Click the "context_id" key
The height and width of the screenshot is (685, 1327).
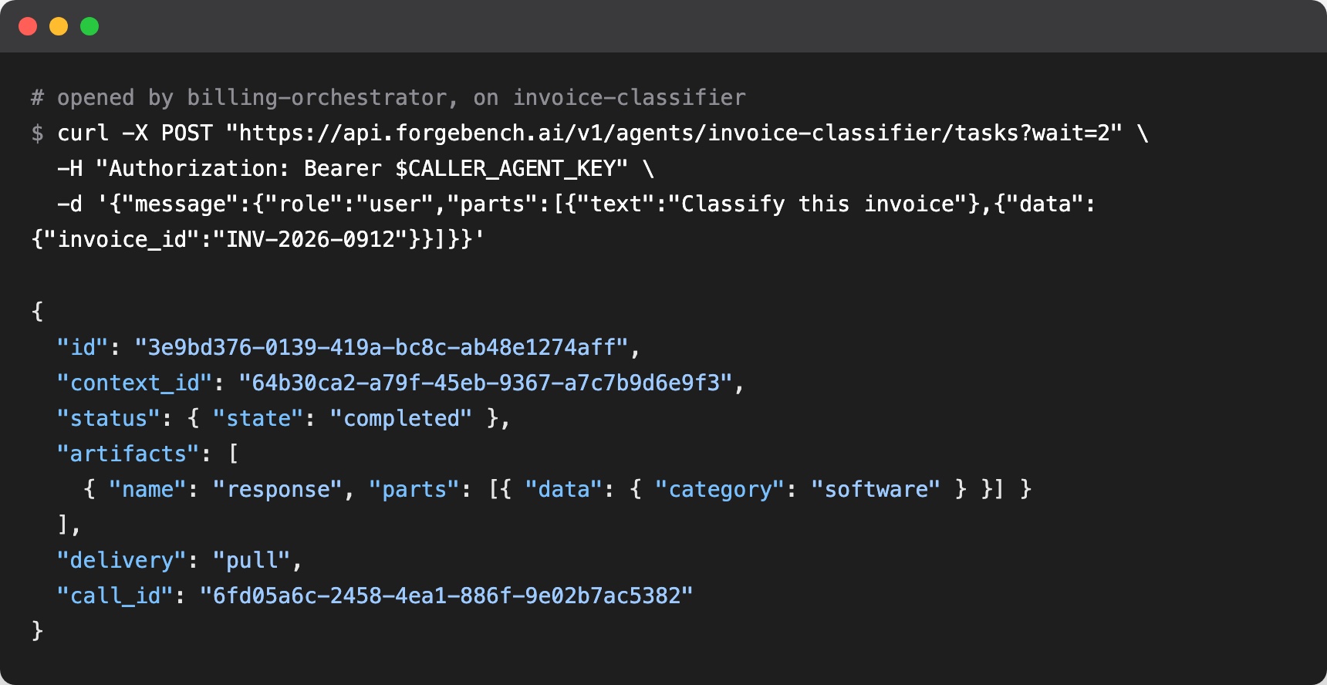(x=134, y=383)
